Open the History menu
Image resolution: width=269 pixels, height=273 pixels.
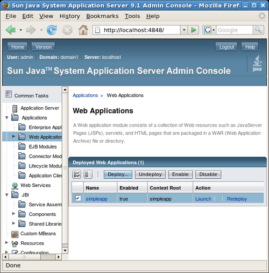pyautogui.click(x=69, y=16)
